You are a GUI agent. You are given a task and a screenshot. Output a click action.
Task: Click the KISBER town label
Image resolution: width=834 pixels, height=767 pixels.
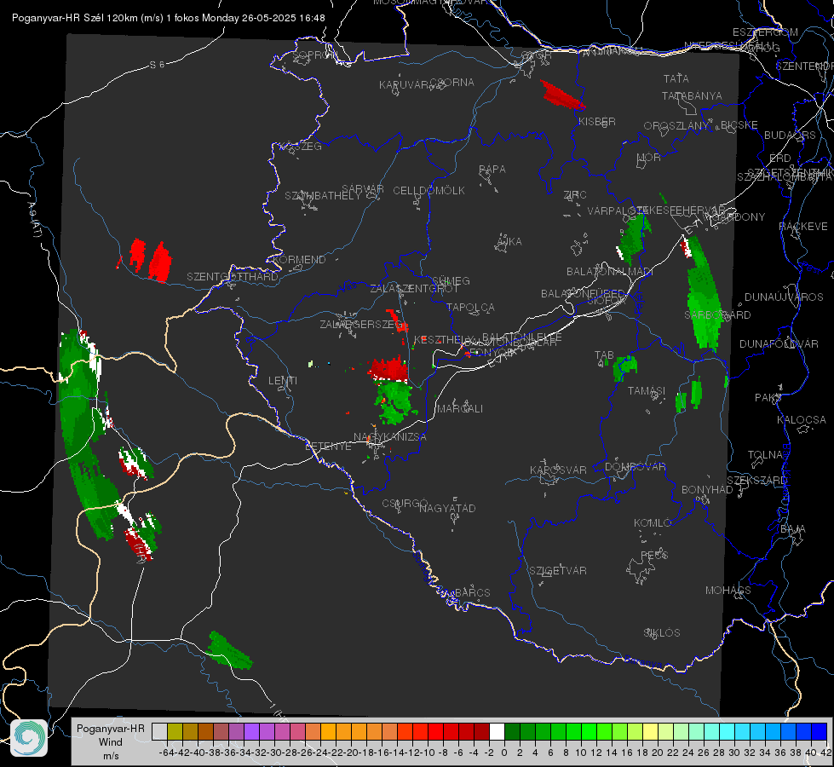[597, 122]
